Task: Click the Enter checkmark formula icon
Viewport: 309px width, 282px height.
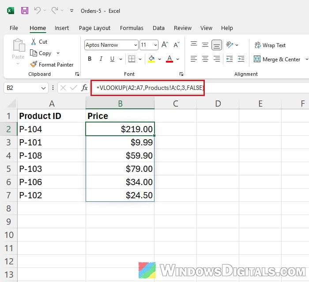Action: click(x=74, y=88)
